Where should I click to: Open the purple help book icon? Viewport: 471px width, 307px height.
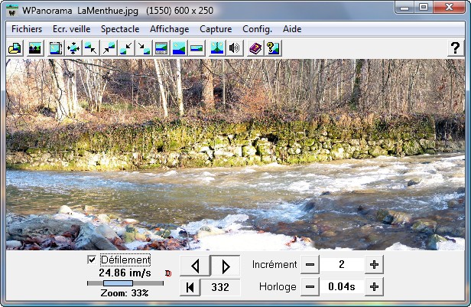click(x=255, y=48)
